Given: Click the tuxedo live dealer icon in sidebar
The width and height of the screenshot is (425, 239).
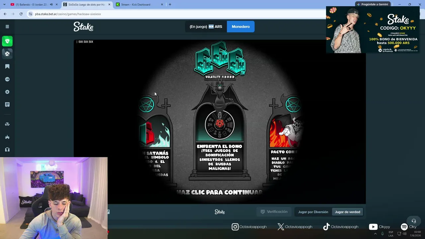Looking at the screenshot, I should tap(7, 149).
